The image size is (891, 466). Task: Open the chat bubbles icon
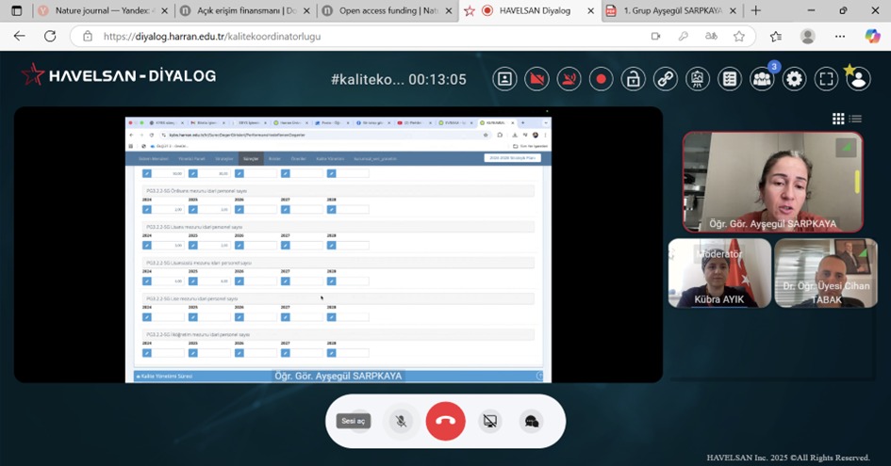point(532,421)
